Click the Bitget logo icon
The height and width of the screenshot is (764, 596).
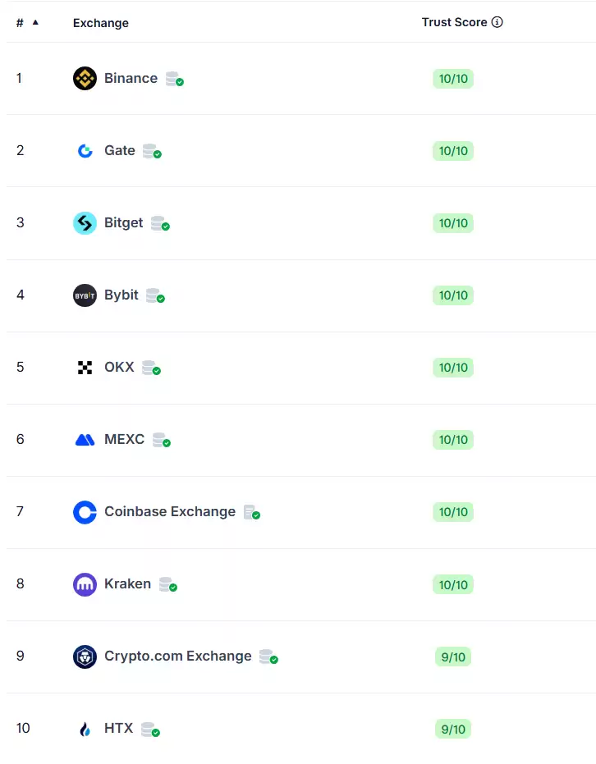(85, 223)
